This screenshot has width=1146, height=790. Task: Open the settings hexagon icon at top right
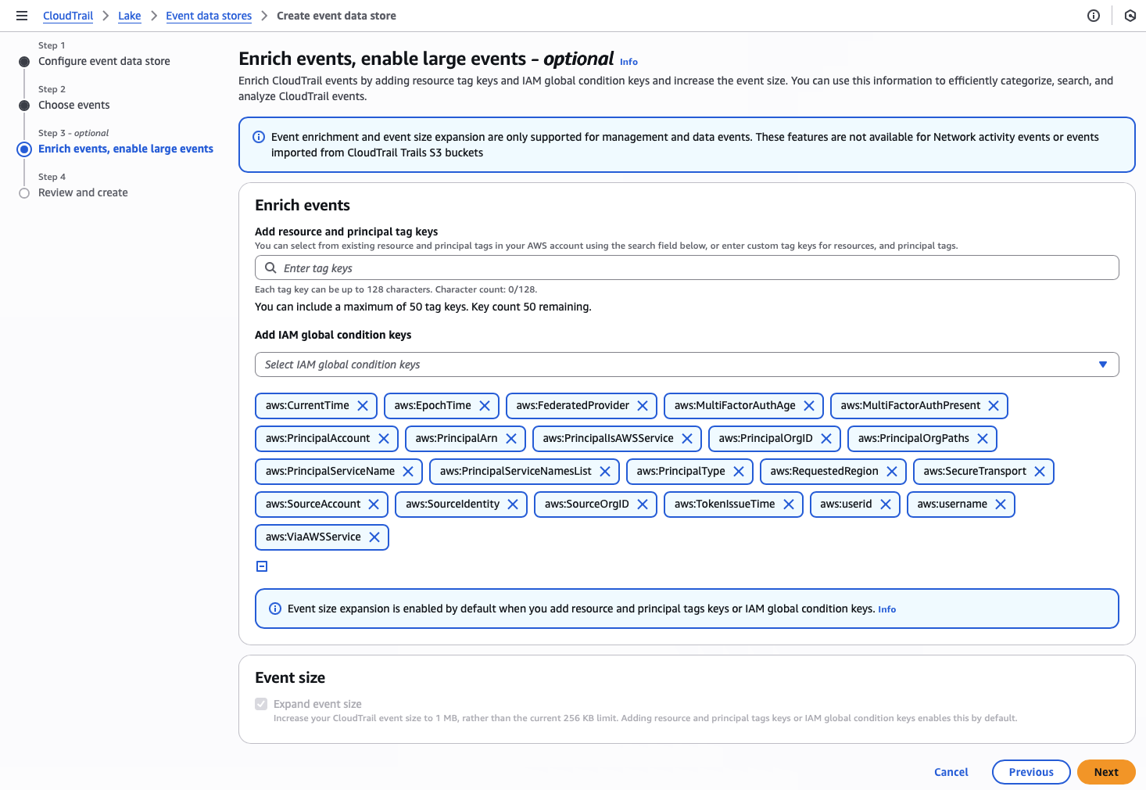click(x=1130, y=16)
